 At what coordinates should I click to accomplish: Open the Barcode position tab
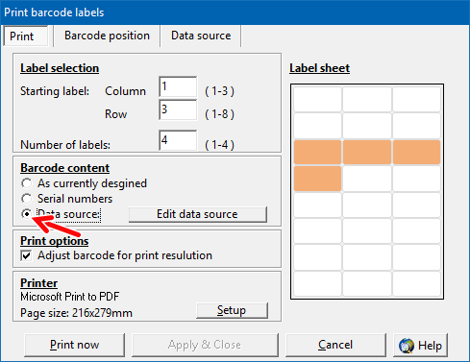tap(107, 36)
